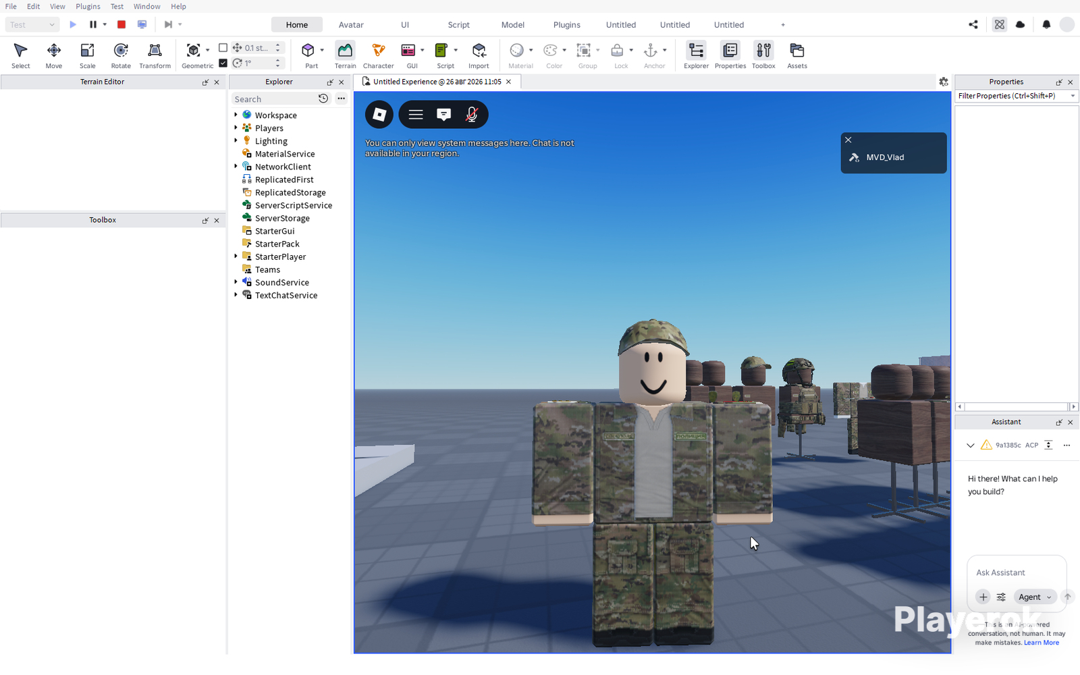The image size is (1080, 675).
Task: Open the notifications bell
Action: (x=1046, y=24)
